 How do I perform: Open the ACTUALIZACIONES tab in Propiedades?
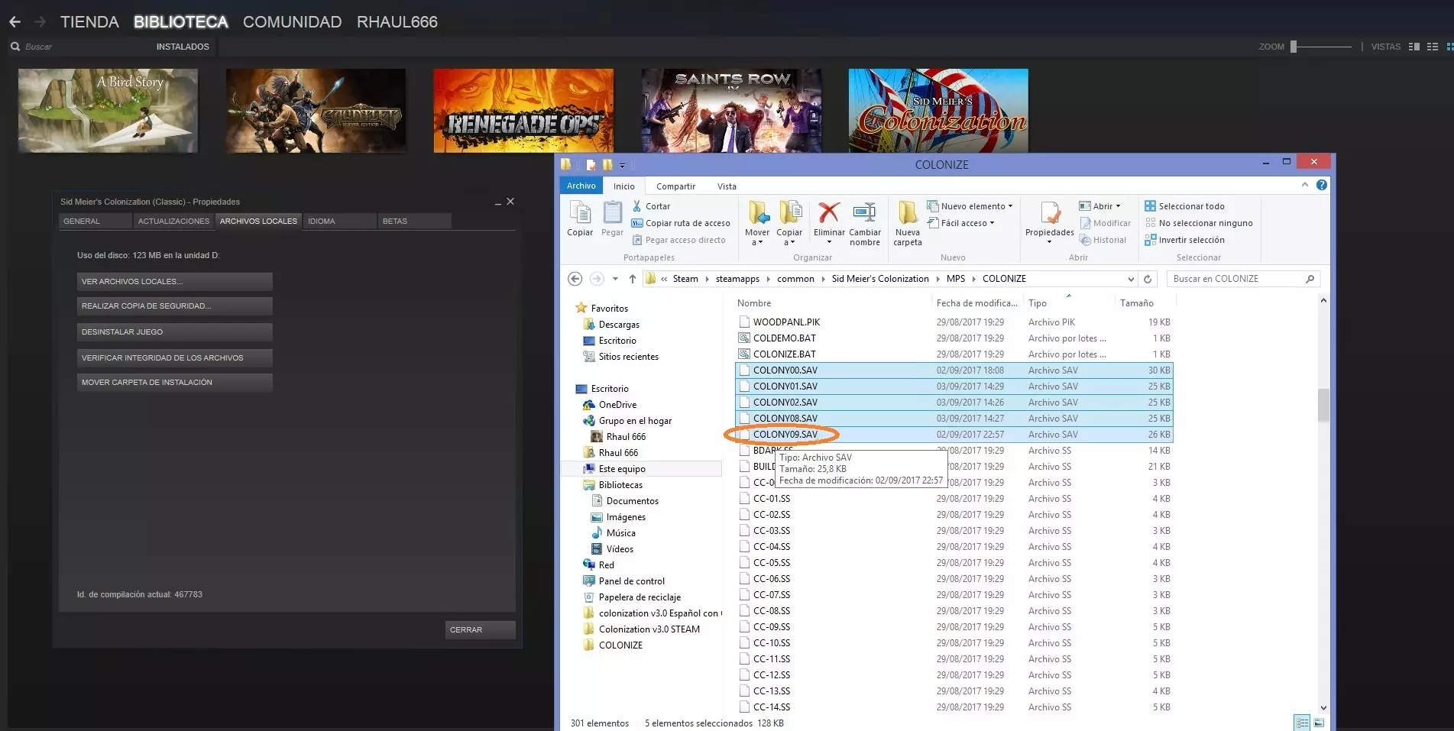[x=173, y=221]
